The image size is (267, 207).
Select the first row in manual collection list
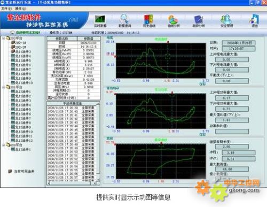pos(71,108)
